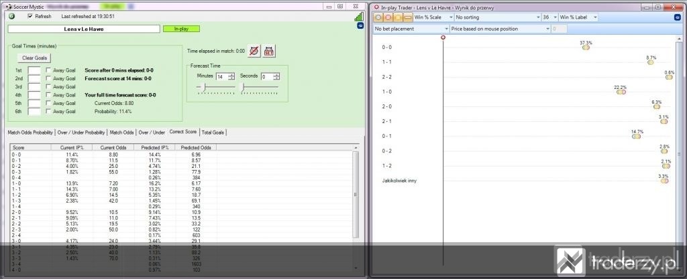The height and width of the screenshot is (279, 687).
Task: Click green refresh icon in Soccer Mystic
Action: pyautogui.click(x=12, y=16)
